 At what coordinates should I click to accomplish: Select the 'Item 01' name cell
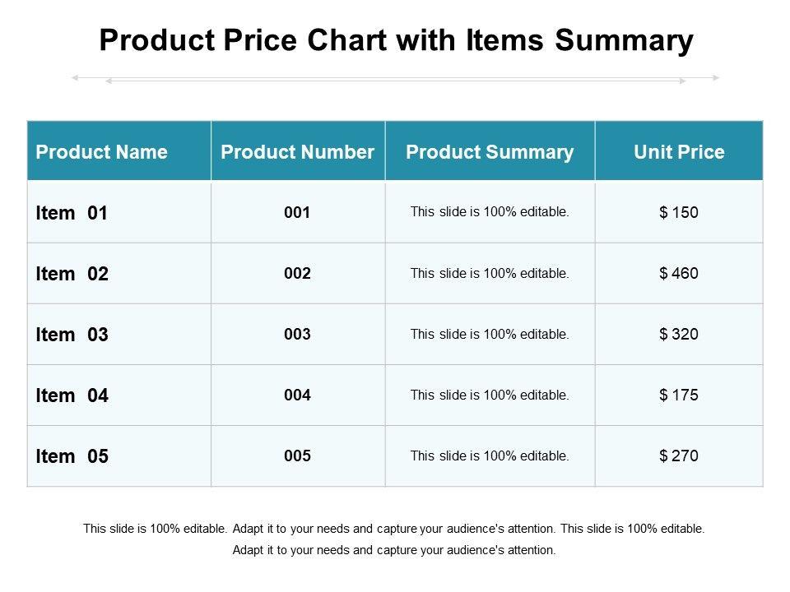72,213
